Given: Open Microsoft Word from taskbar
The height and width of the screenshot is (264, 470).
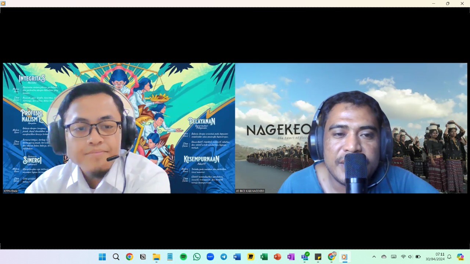Looking at the screenshot, I should [237, 257].
